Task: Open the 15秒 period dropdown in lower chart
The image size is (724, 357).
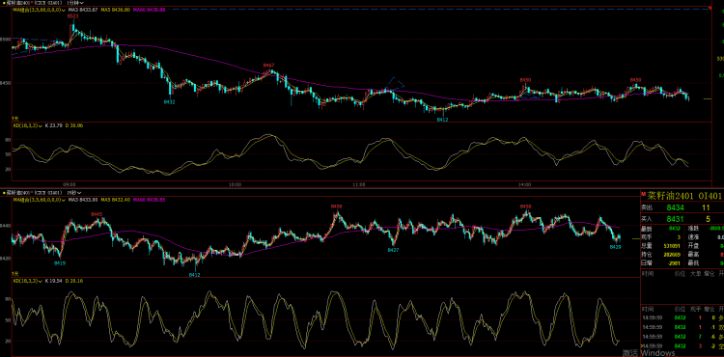Action: (74, 192)
